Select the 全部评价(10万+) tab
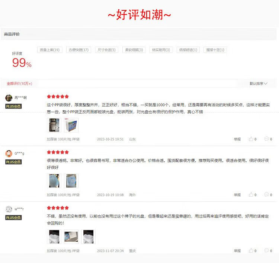This screenshot has height=263, width=279. 19,83
